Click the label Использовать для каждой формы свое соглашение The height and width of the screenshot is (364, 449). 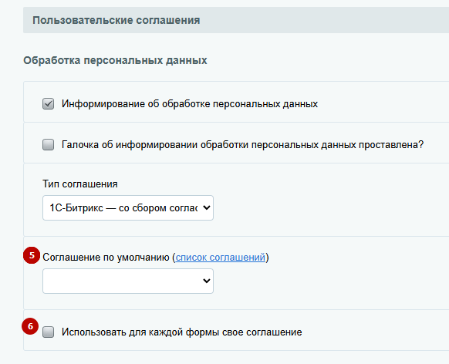point(182,332)
